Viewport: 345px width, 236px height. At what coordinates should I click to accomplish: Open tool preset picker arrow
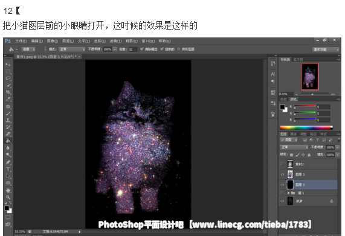point(16,49)
